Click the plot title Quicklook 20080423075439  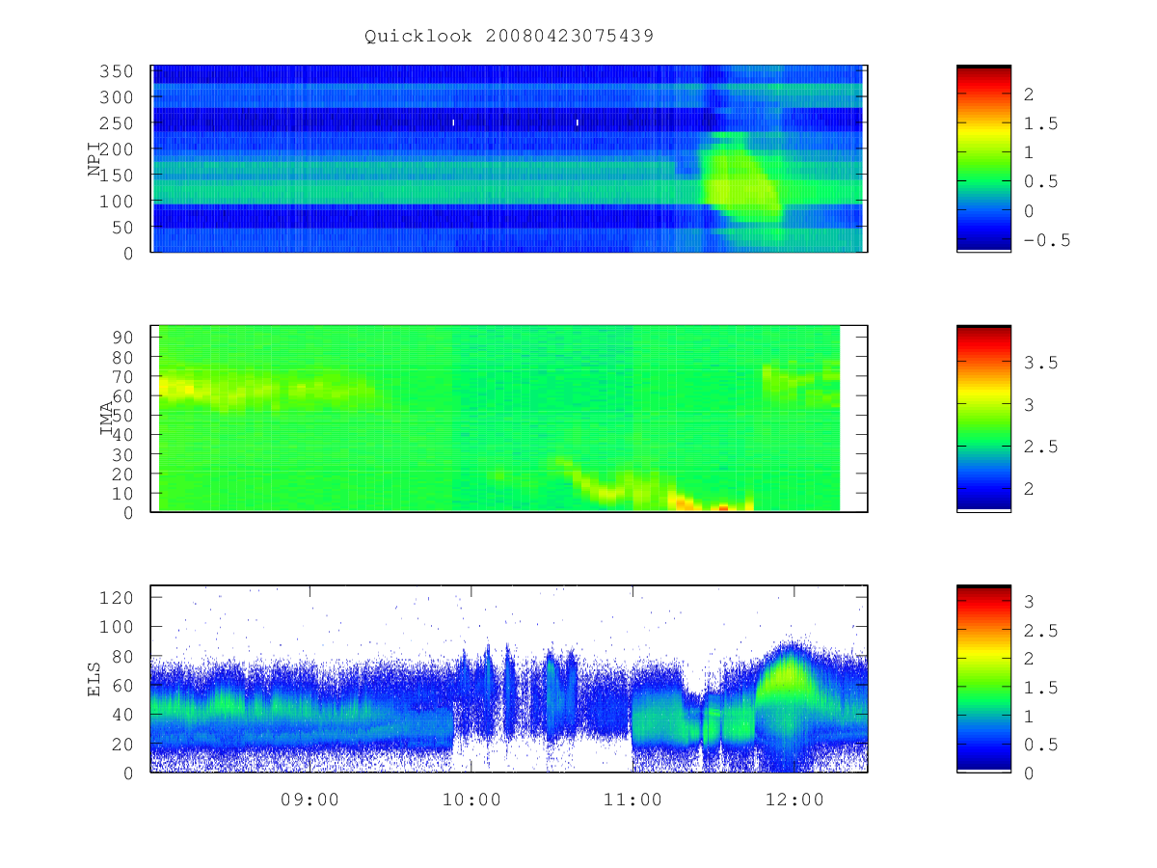pos(509,37)
